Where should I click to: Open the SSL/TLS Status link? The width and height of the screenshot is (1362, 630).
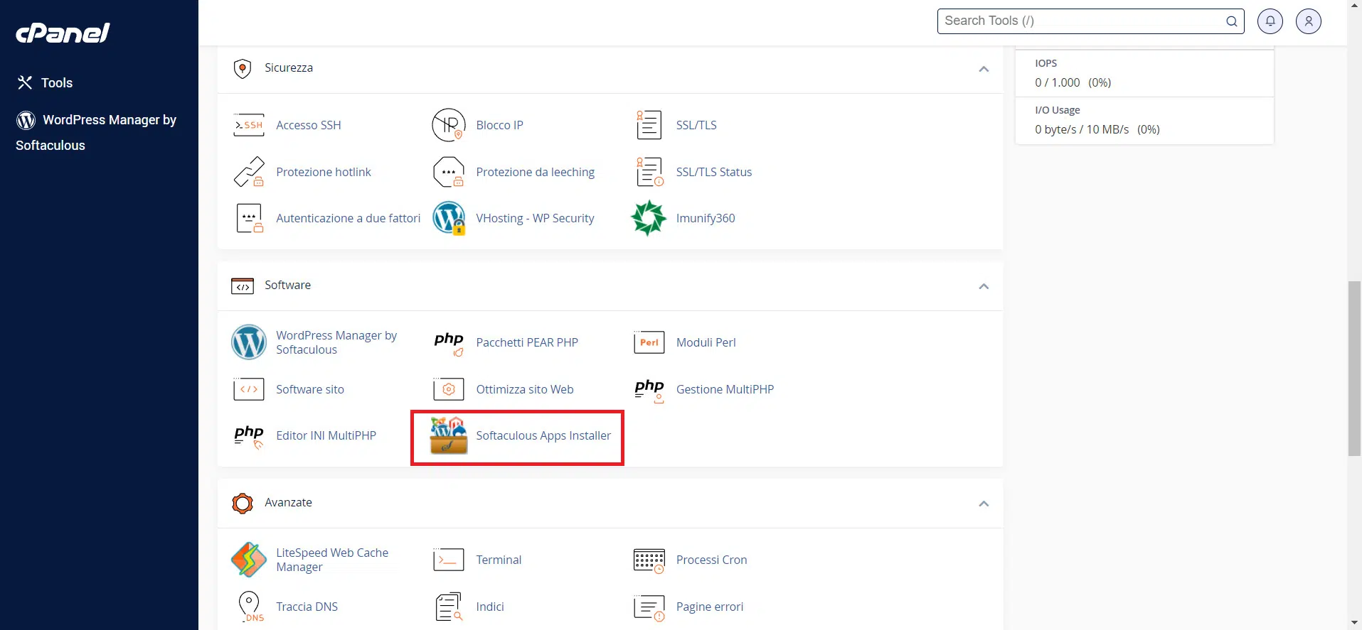coord(714,172)
